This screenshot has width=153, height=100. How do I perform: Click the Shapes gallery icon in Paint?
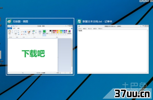33,31
